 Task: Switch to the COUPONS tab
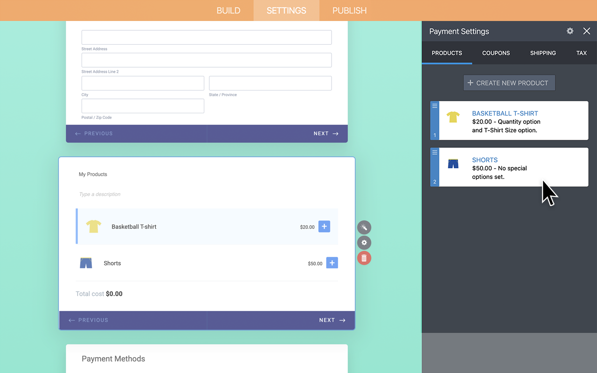496,53
